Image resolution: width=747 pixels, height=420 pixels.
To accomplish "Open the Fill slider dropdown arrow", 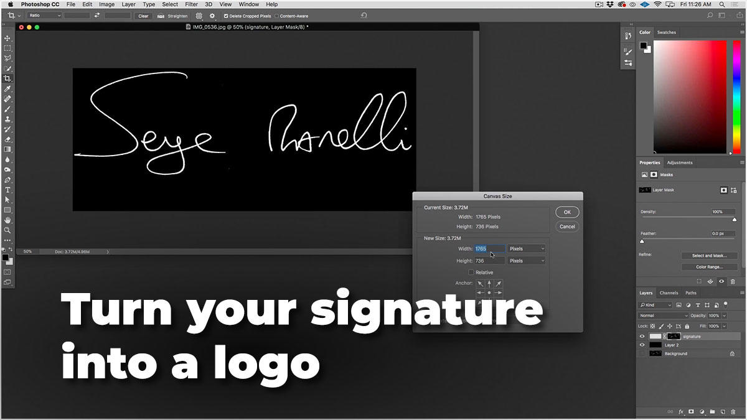I will click(x=724, y=326).
